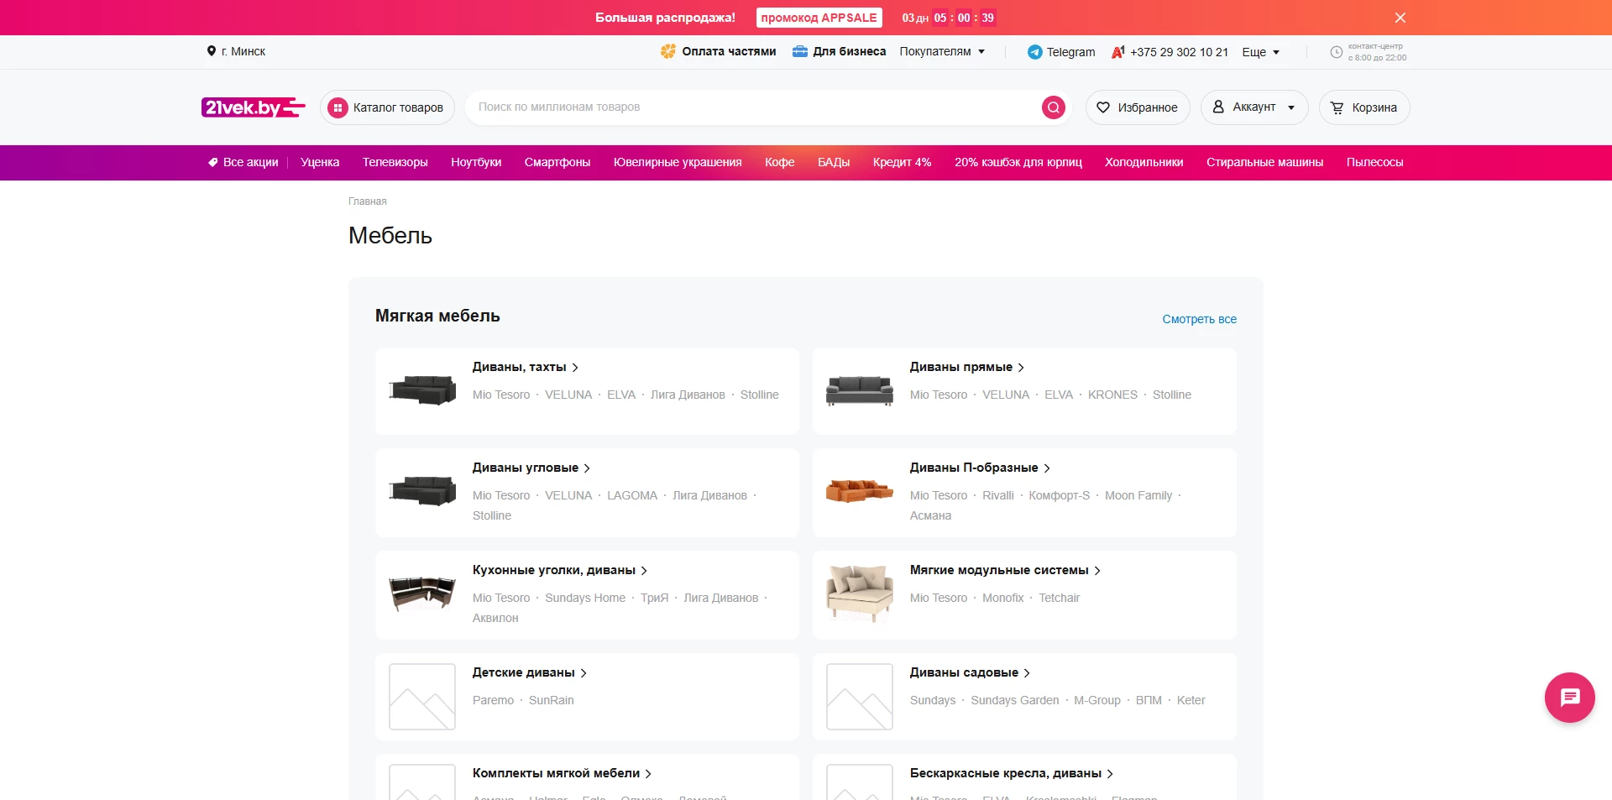Open the Корзина shopping cart
Viewport: 1612px width, 800px height.
pyautogui.click(x=1363, y=107)
